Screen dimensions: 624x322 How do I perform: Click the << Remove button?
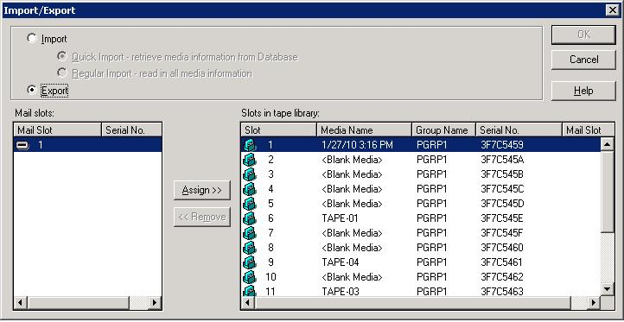pos(202,217)
